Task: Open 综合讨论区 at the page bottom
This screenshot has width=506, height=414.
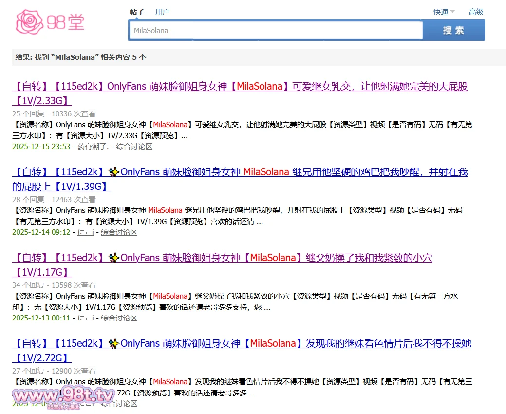Action: click(x=119, y=404)
